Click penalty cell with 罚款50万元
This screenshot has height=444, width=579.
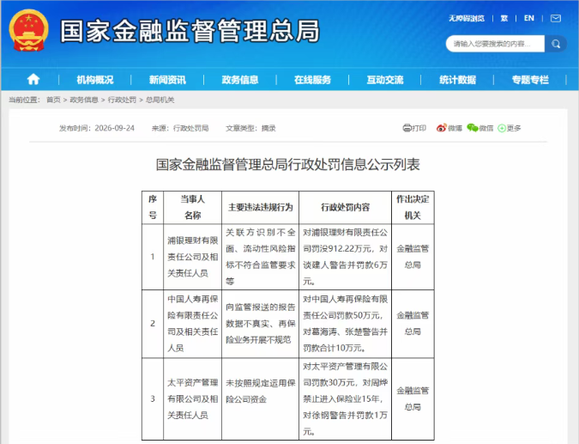346,324
